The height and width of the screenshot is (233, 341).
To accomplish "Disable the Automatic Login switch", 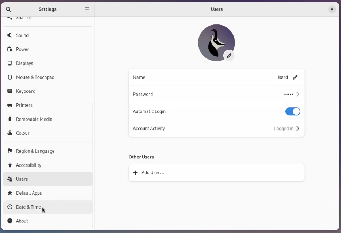I will point(293,111).
